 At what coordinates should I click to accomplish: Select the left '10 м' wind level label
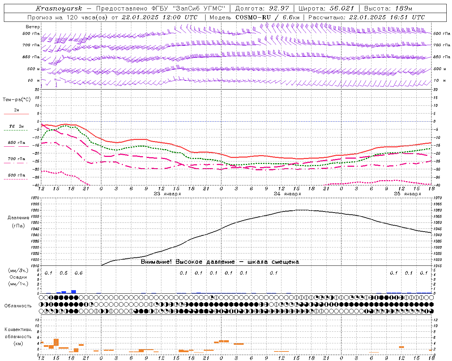click(34, 81)
